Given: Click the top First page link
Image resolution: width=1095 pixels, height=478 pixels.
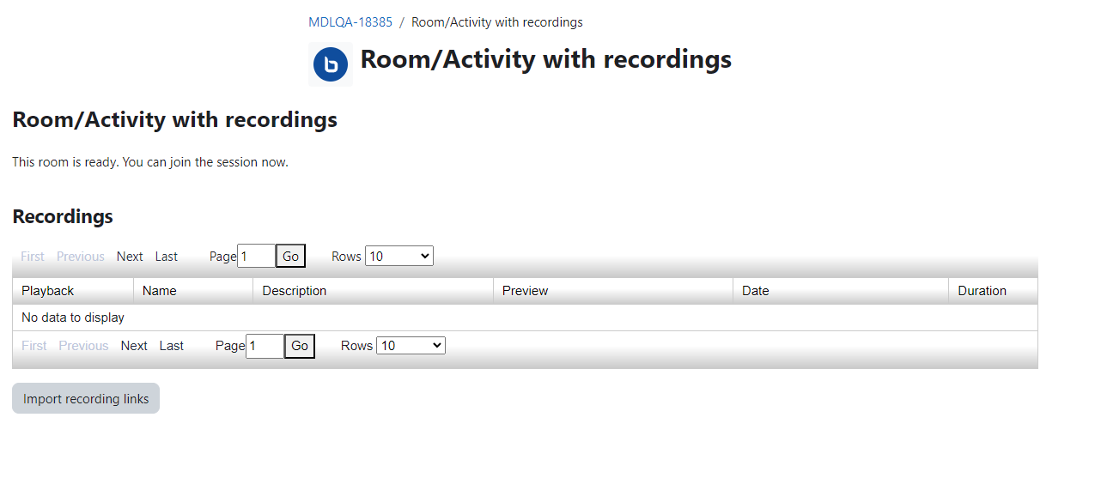Looking at the screenshot, I should tap(33, 257).
